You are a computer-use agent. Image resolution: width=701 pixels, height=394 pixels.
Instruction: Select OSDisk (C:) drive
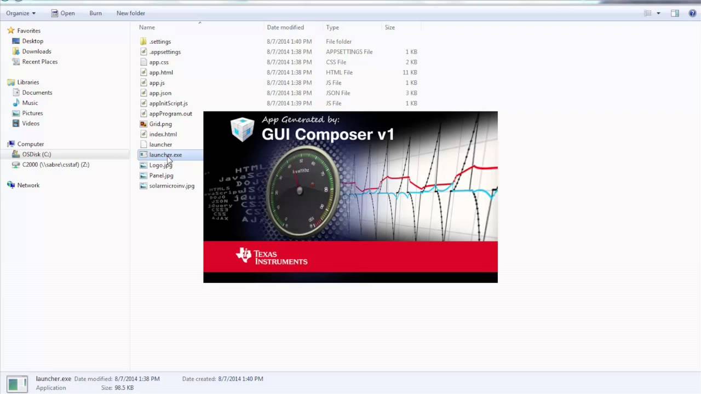pyautogui.click(x=37, y=154)
